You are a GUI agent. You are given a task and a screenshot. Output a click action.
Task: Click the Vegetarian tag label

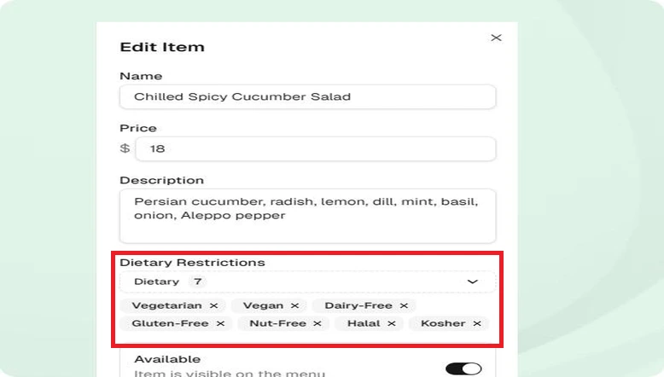tap(166, 305)
